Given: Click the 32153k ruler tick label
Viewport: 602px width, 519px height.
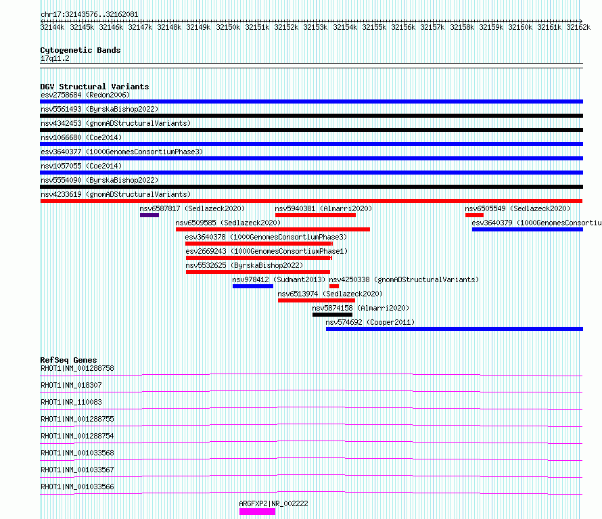Looking at the screenshot, I should (x=316, y=27).
